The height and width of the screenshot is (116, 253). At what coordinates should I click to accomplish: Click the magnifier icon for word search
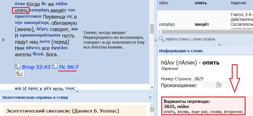pos(161,39)
